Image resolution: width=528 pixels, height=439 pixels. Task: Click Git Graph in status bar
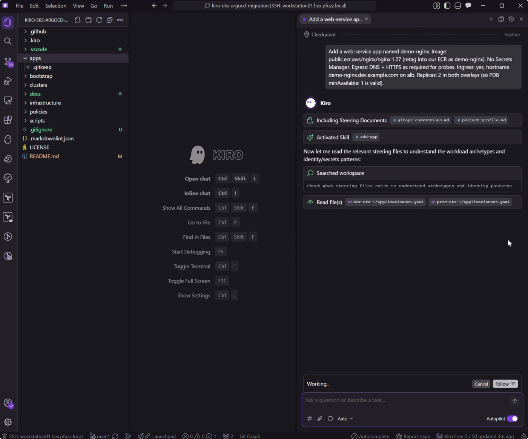pos(250,436)
